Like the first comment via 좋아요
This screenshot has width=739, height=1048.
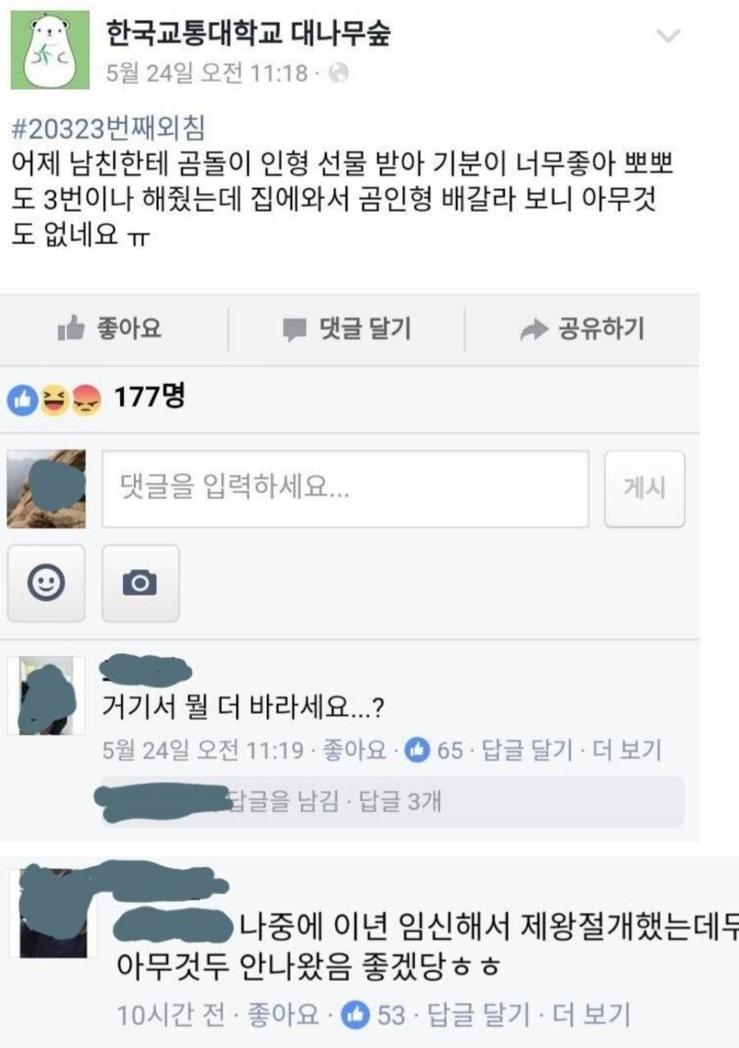(x=355, y=750)
